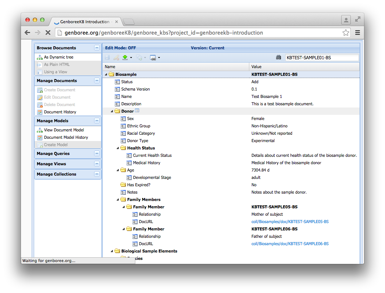Click the Biosample folder icon
The height and width of the screenshot is (293, 385).
coord(111,74)
